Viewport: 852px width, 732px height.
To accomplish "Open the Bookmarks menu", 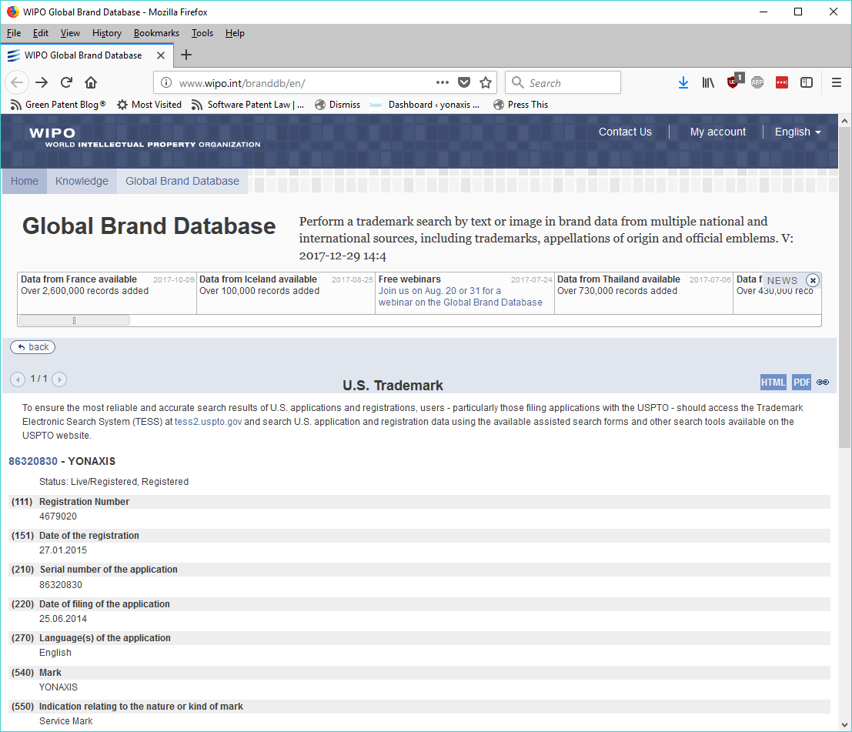I will pyautogui.click(x=156, y=33).
